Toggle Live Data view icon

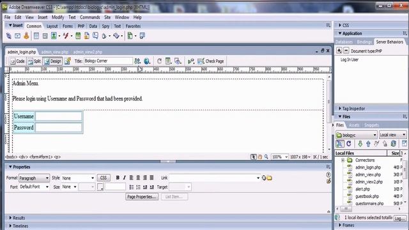point(68,61)
